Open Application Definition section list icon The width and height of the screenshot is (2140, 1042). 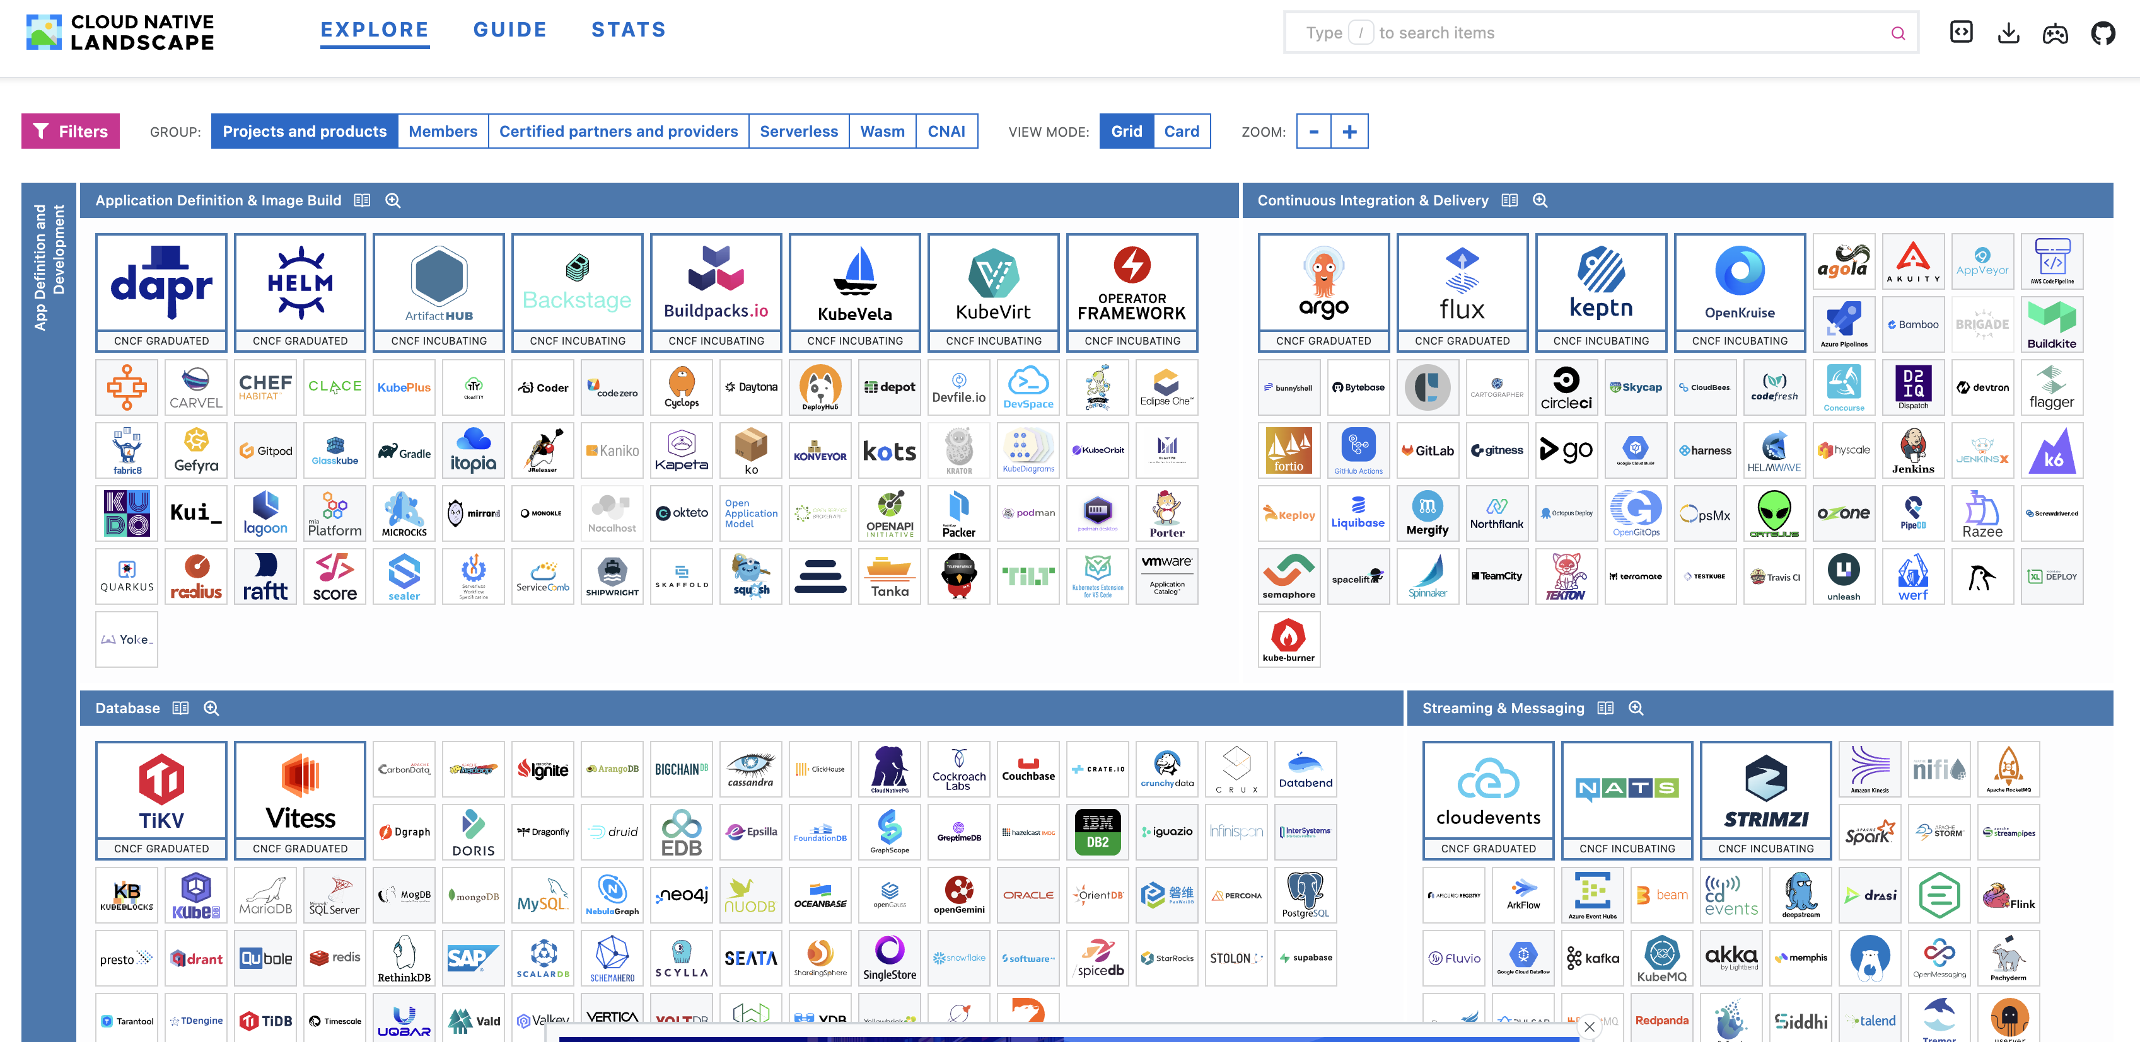coord(362,200)
